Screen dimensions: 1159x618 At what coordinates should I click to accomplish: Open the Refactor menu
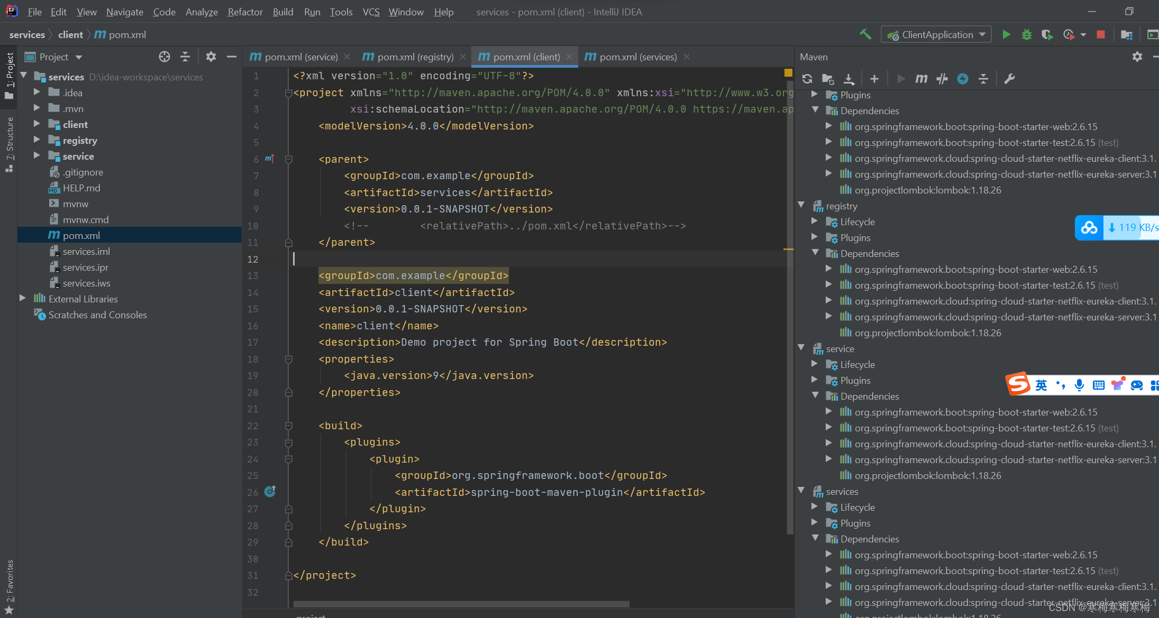pyautogui.click(x=245, y=12)
